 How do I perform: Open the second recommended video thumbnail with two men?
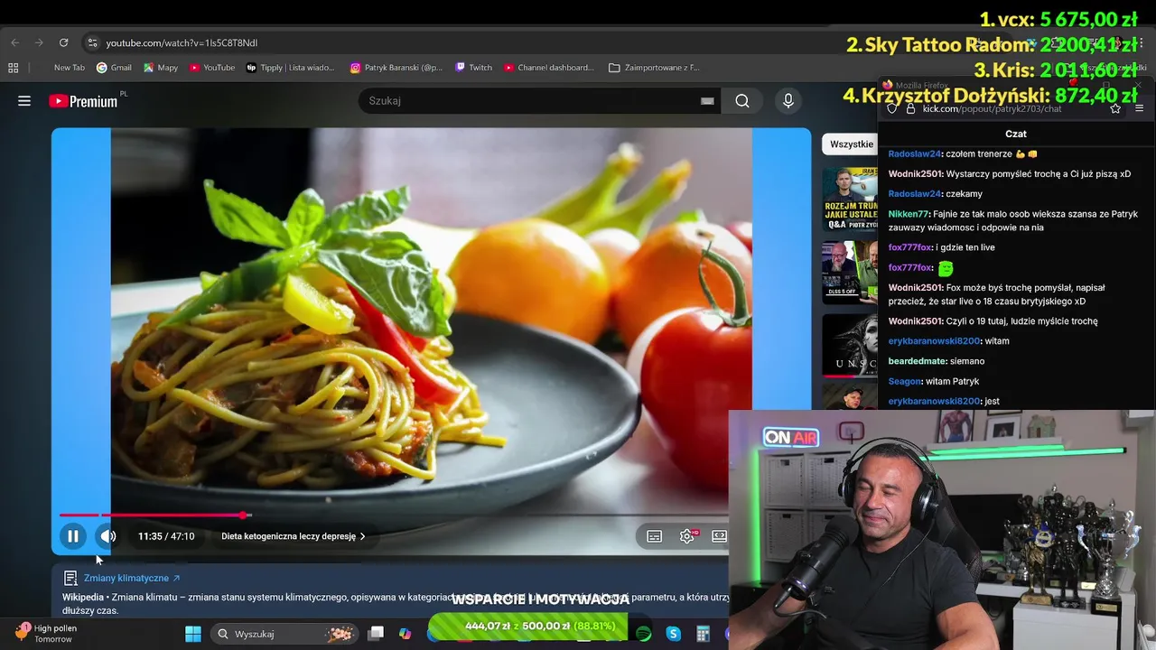[x=850, y=272]
